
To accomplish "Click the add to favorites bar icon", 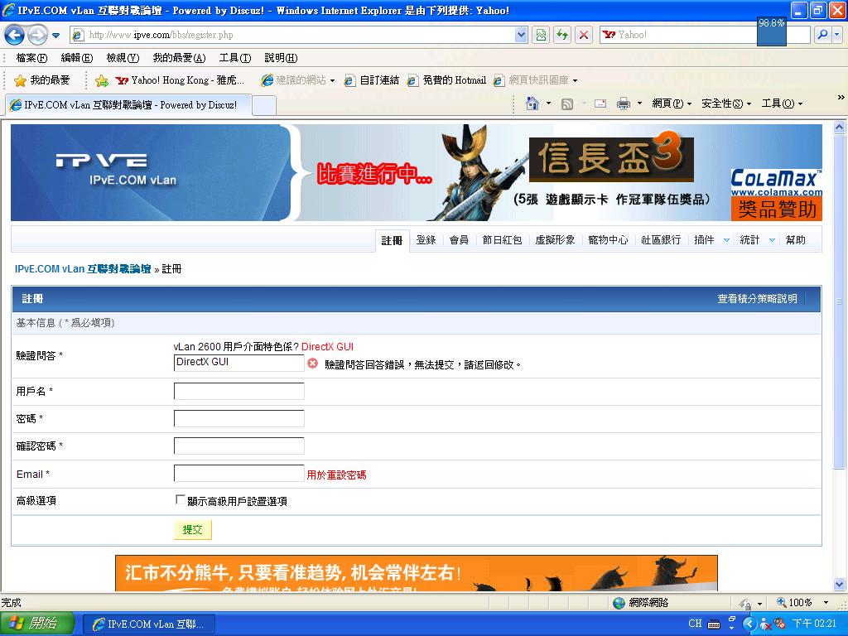I will [101, 80].
